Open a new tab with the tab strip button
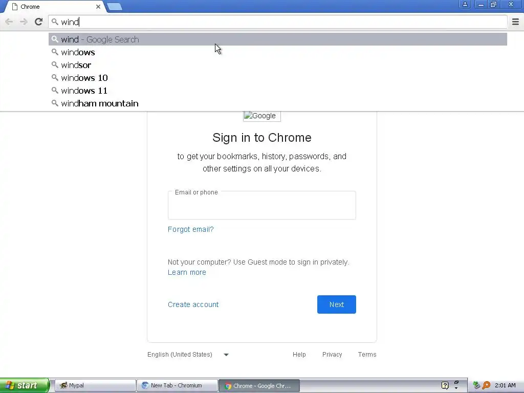Image resolution: width=524 pixels, height=393 pixels. pos(115,7)
